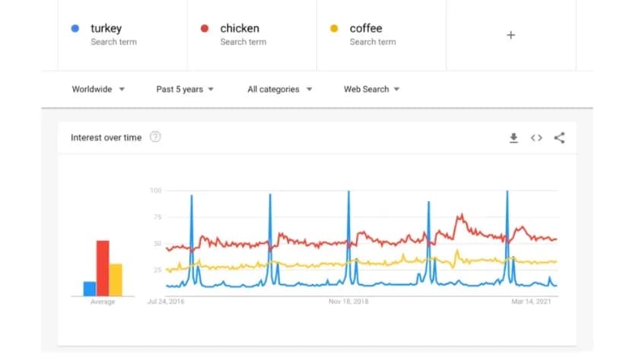Click the red average bar for chicken
Screen dimensions: 639x358
tap(103, 268)
